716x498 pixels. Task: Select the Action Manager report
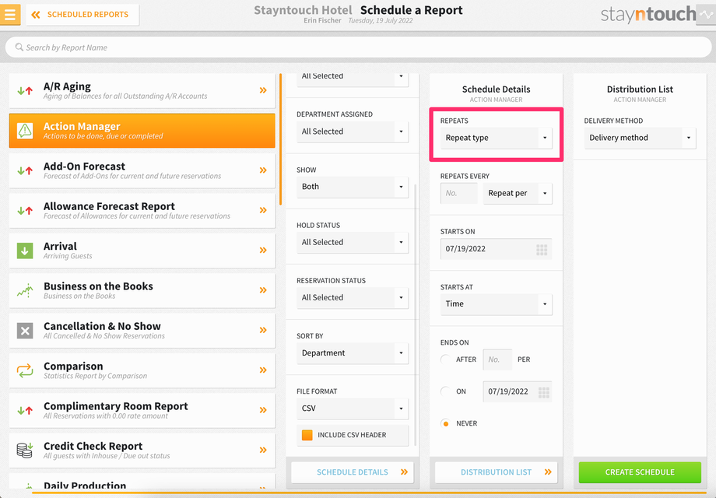(142, 131)
